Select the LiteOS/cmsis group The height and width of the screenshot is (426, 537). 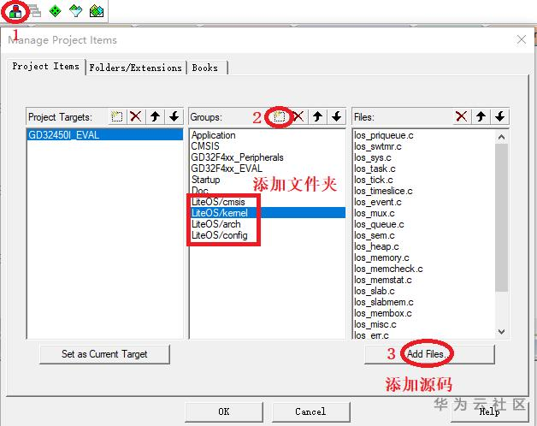267,202
